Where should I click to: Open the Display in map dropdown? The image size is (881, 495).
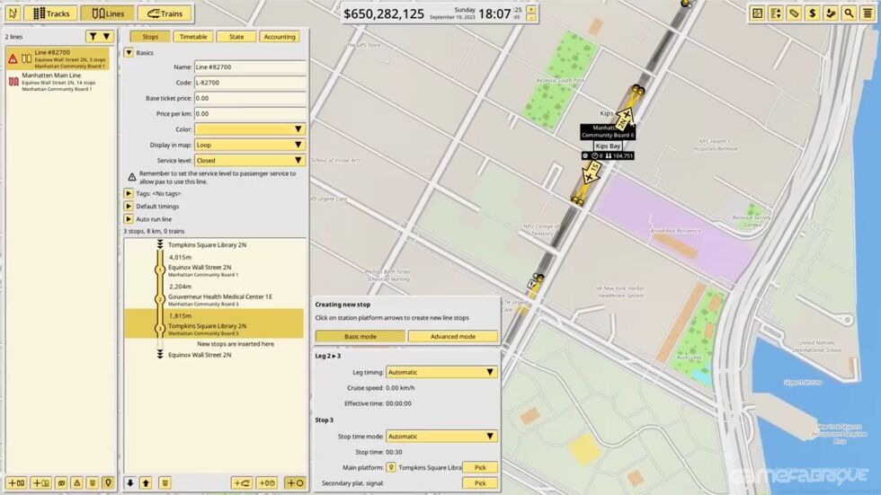pyautogui.click(x=250, y=145)
